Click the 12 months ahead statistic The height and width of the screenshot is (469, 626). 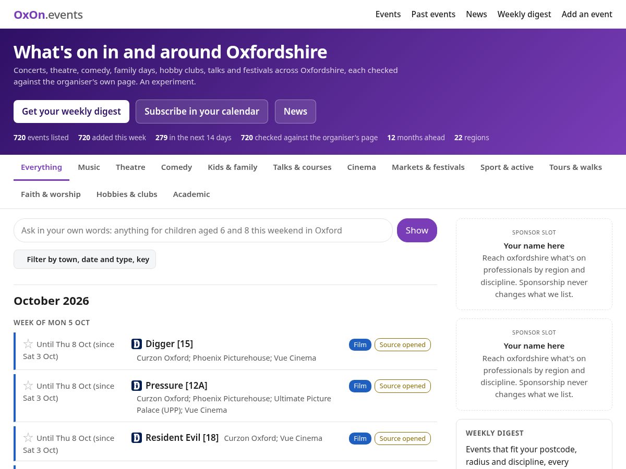coord(416,138)
